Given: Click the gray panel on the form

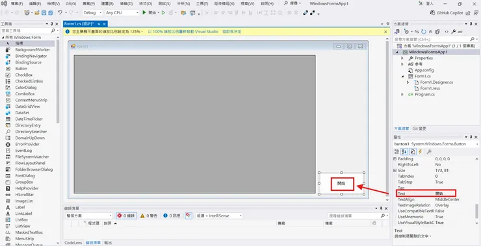Looking at the screenshot, I should pyautogui.click(x=194, y=124).
